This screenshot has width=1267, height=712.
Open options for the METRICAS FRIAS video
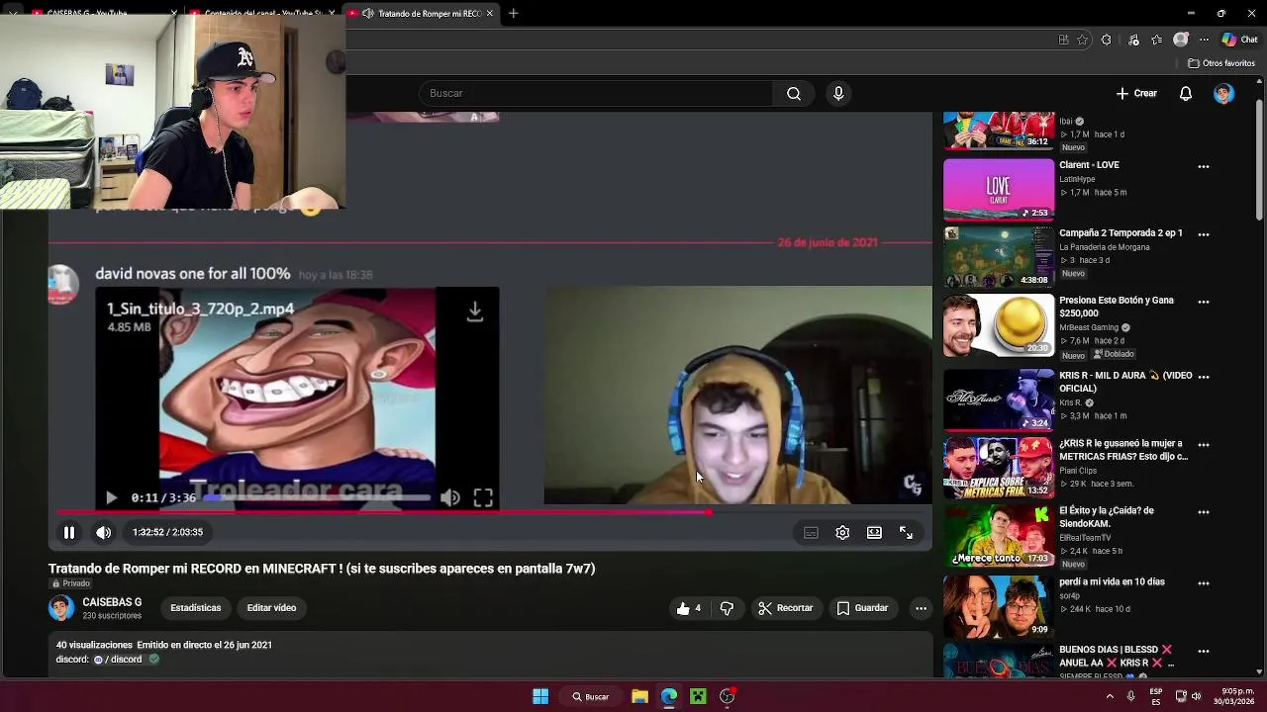(1204, 444)
